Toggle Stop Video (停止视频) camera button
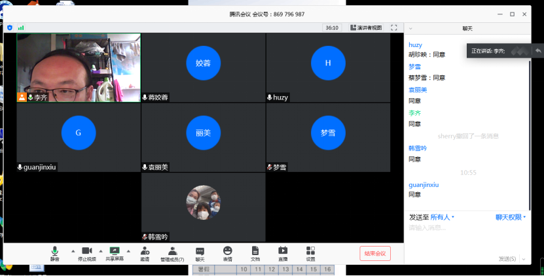This screenshot has width=544, height=276. pos(86,252)
